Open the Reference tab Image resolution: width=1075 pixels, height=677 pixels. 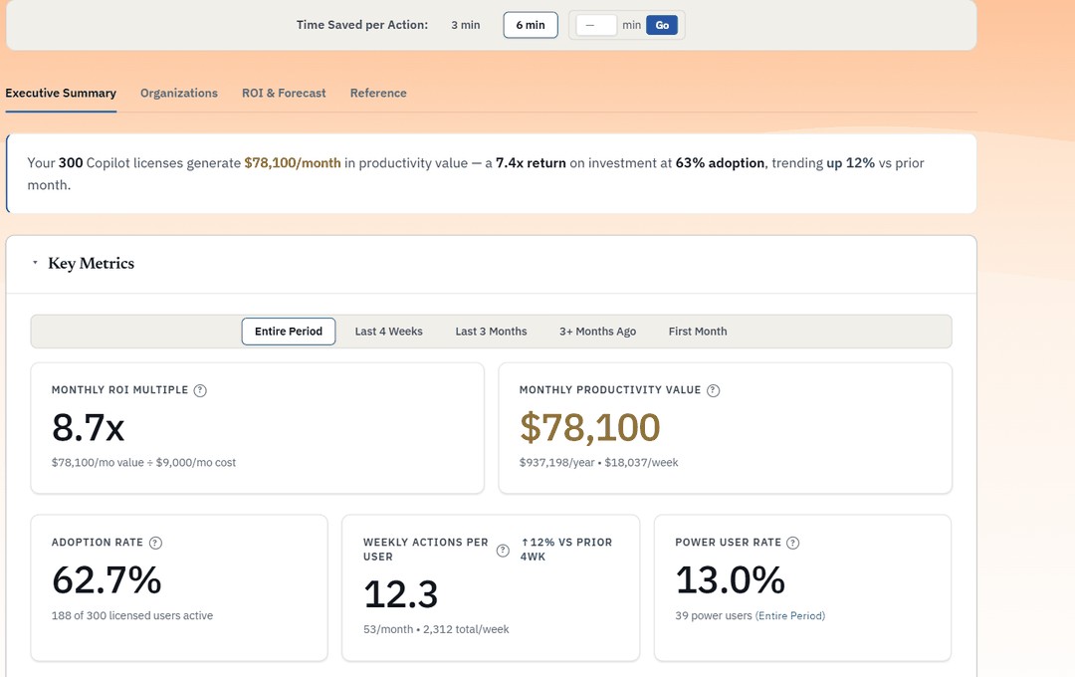point(378,94)
